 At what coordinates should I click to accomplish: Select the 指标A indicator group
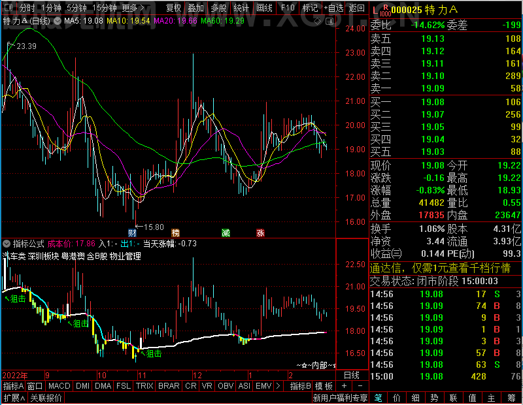tap(13, 386)
